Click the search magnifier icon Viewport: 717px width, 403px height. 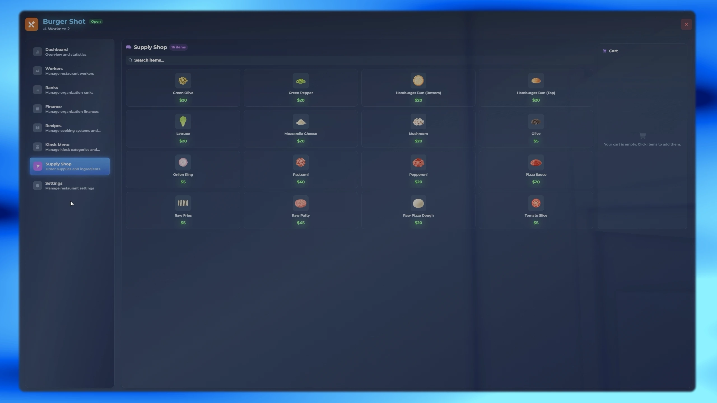[x=131, y=60]
